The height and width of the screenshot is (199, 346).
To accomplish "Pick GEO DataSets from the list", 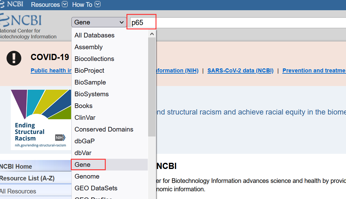I will (96, 188).
